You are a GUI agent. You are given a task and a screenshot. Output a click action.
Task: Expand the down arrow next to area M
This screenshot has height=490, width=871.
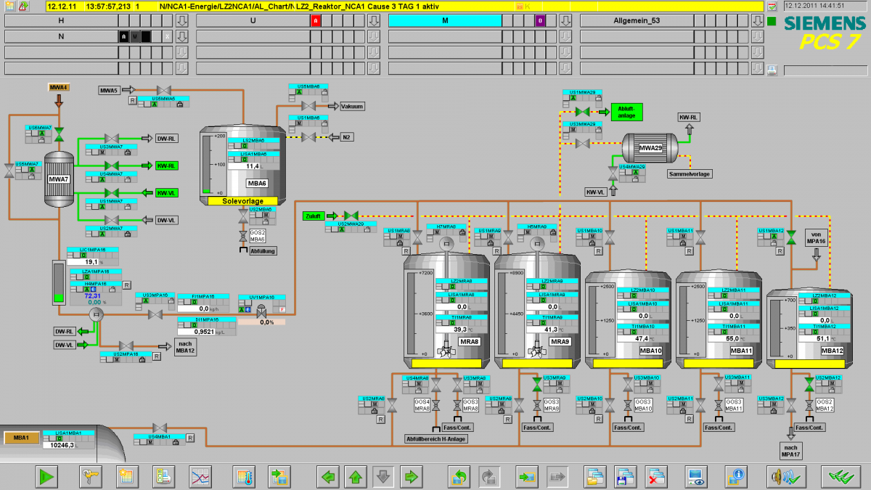(x=565, y=20)
